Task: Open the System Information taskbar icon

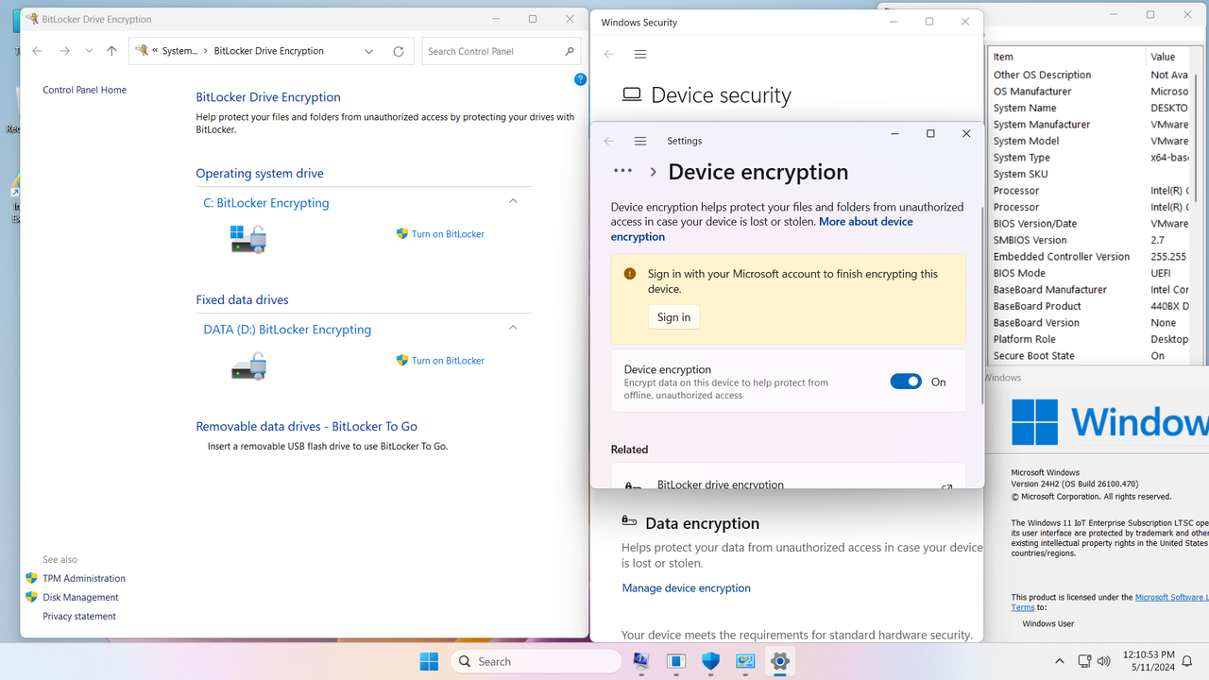Action: [x=641, y=661]
